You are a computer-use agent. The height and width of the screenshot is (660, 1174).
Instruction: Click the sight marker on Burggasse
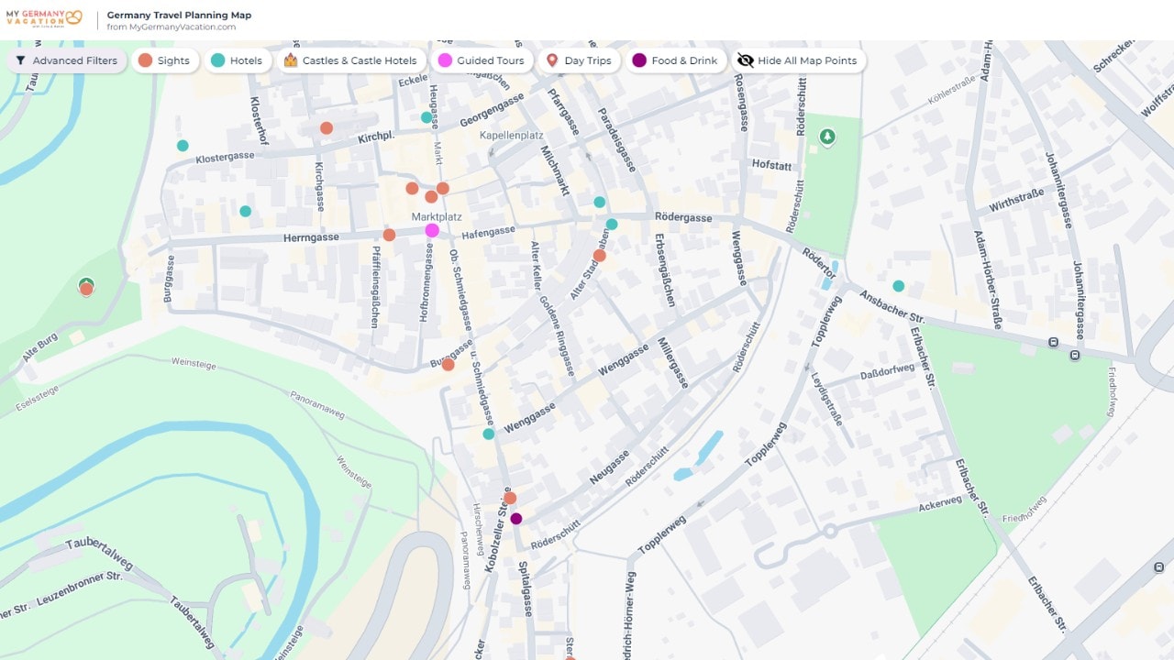(x=449, y=365)
